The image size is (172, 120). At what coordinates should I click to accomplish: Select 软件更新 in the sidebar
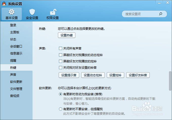[16, 82]
